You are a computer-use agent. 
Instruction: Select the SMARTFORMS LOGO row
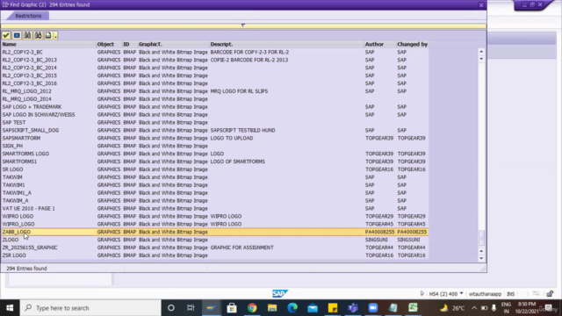[214, 154]
